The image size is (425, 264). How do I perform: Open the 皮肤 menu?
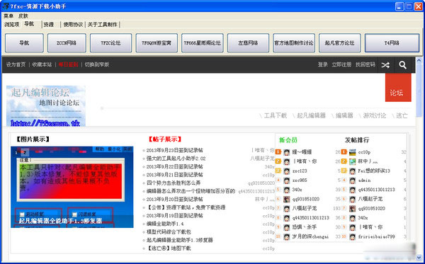coord(23,16)
